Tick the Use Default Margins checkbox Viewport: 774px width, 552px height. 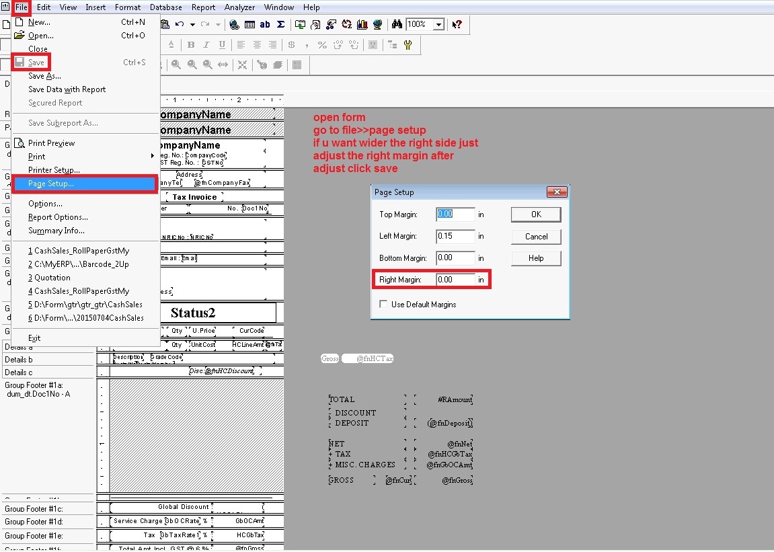pyautogui.click(x=383, y=305)
